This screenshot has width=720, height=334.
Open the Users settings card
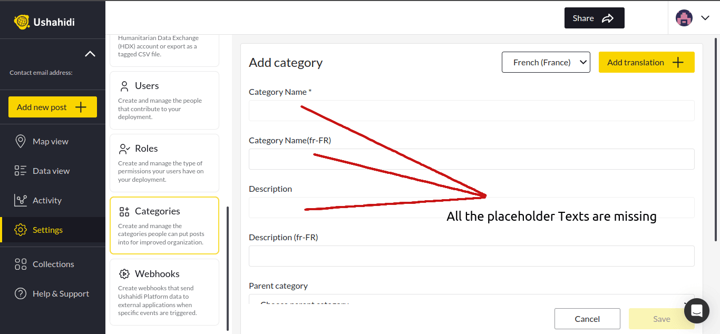[x=164, y=100]
